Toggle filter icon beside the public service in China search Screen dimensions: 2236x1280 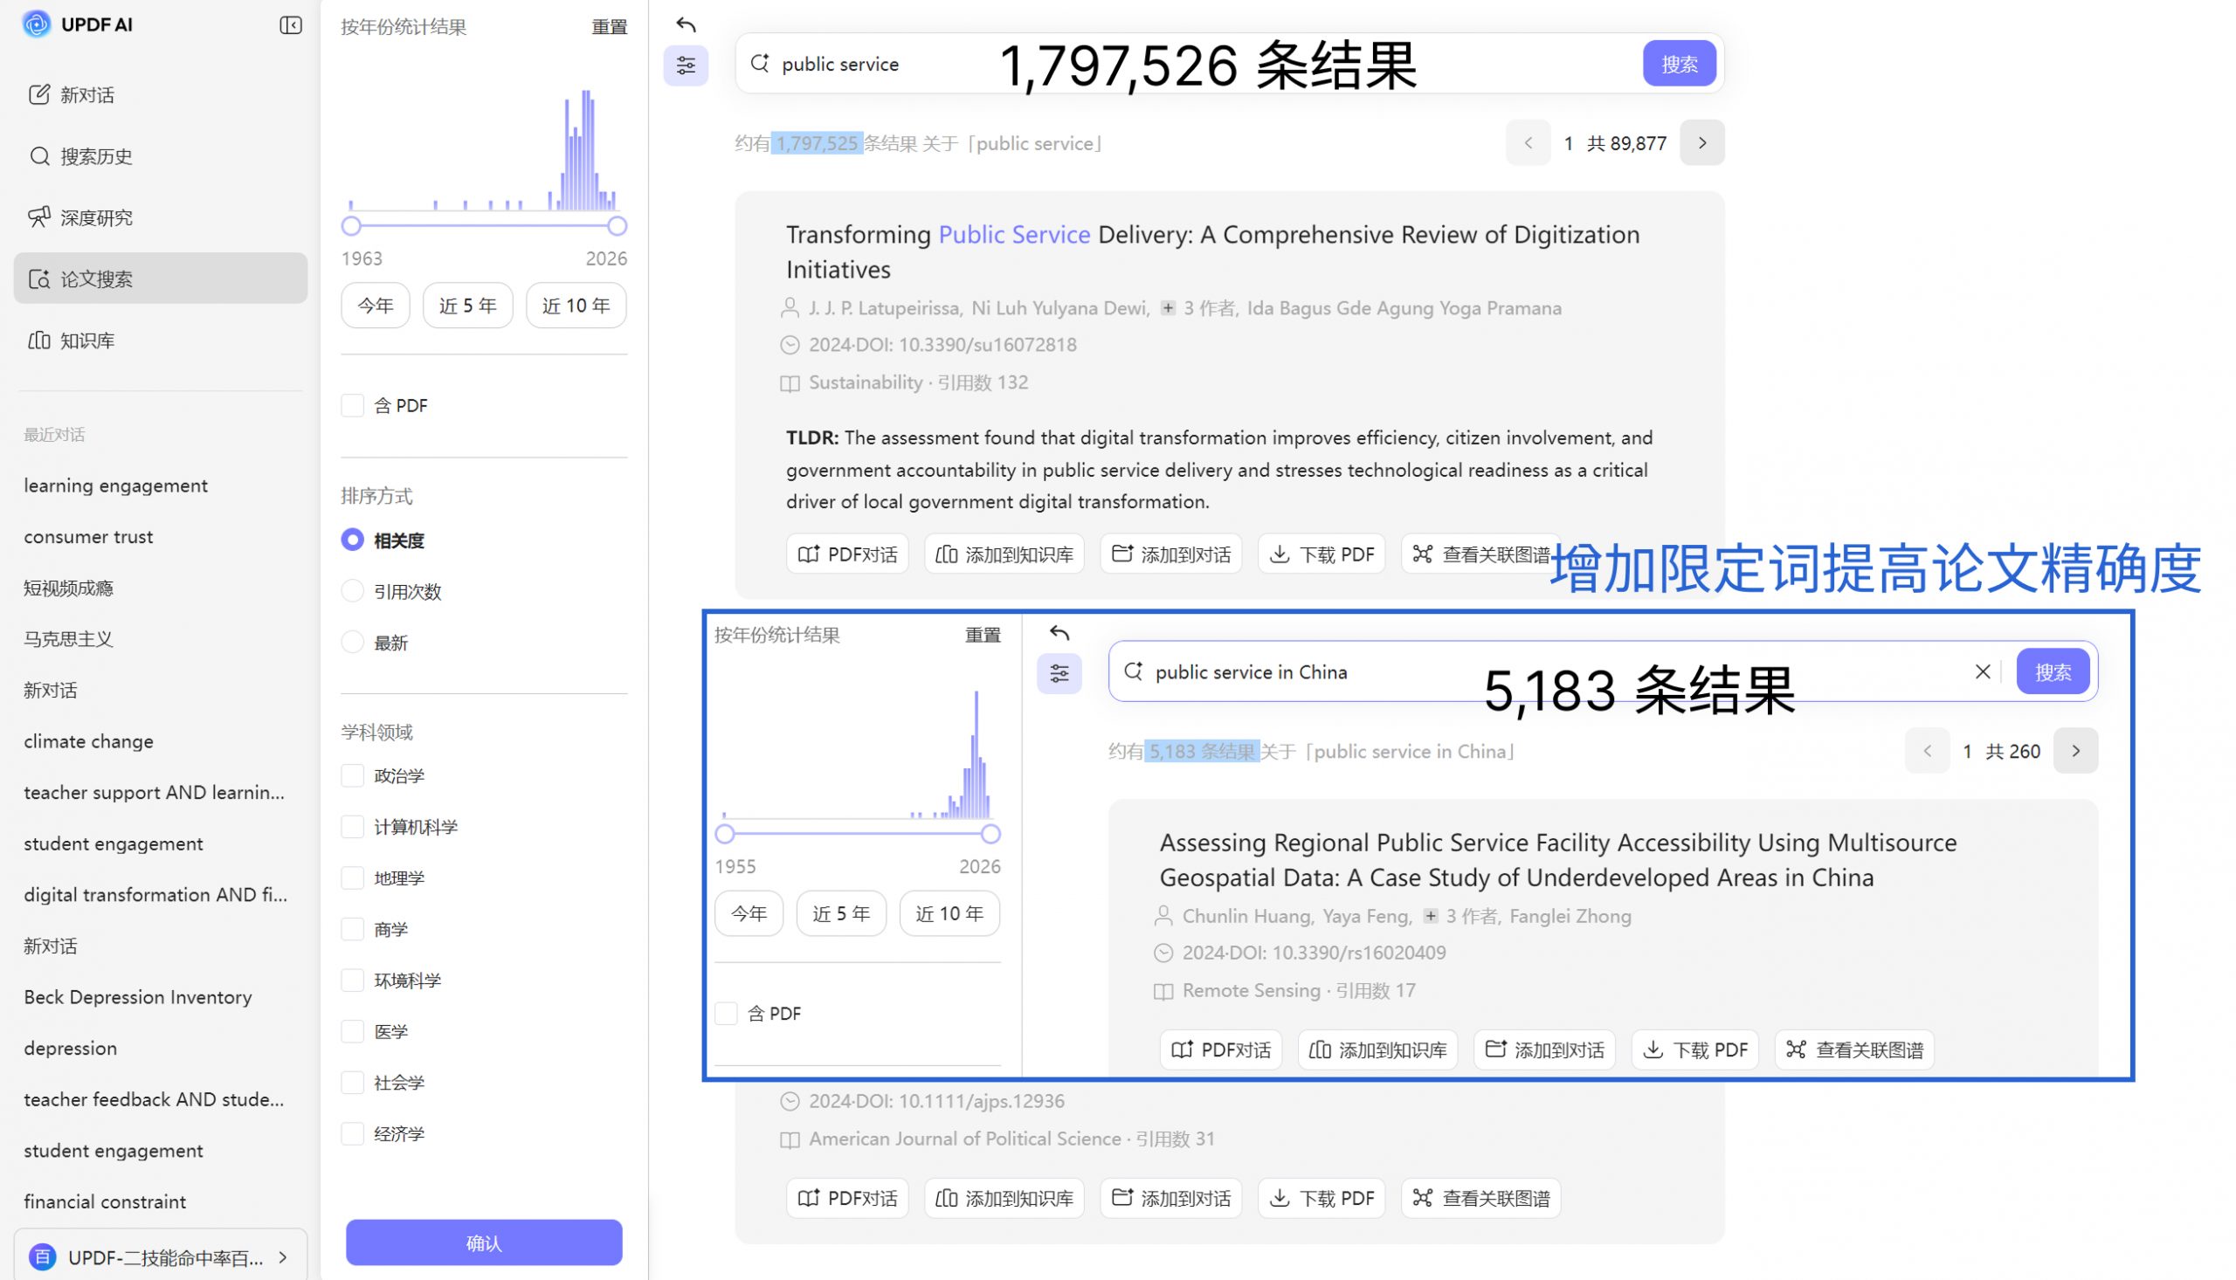pyautogui.click(x=1059, y=673)
